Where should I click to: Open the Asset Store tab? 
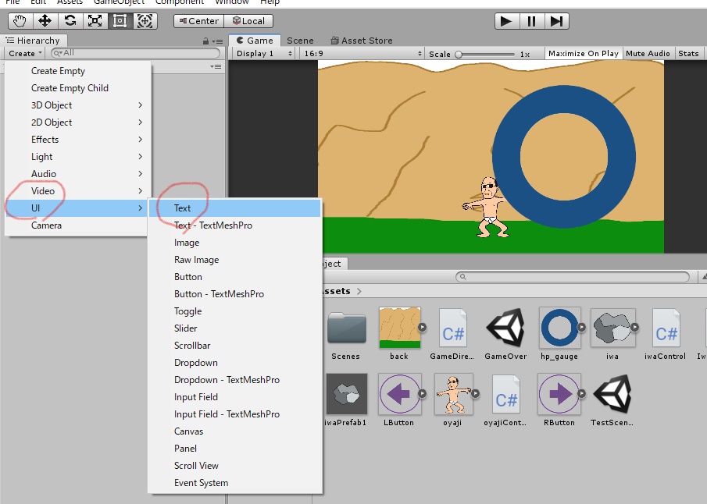tap(362, 41)
